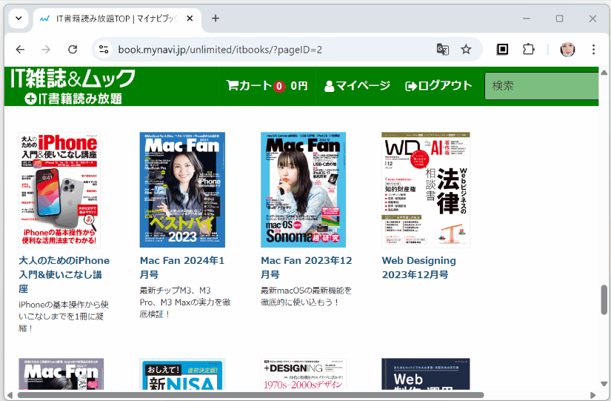
Task: Click title Mac Fan 2023年12月号
Action: (x=307, y=268)
